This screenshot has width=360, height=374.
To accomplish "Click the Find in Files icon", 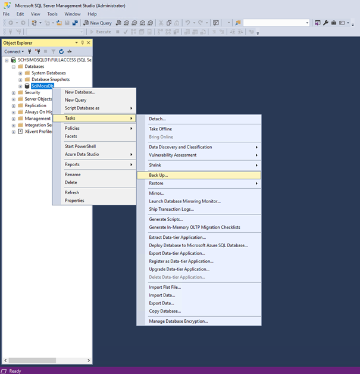I will coord(238,23).
